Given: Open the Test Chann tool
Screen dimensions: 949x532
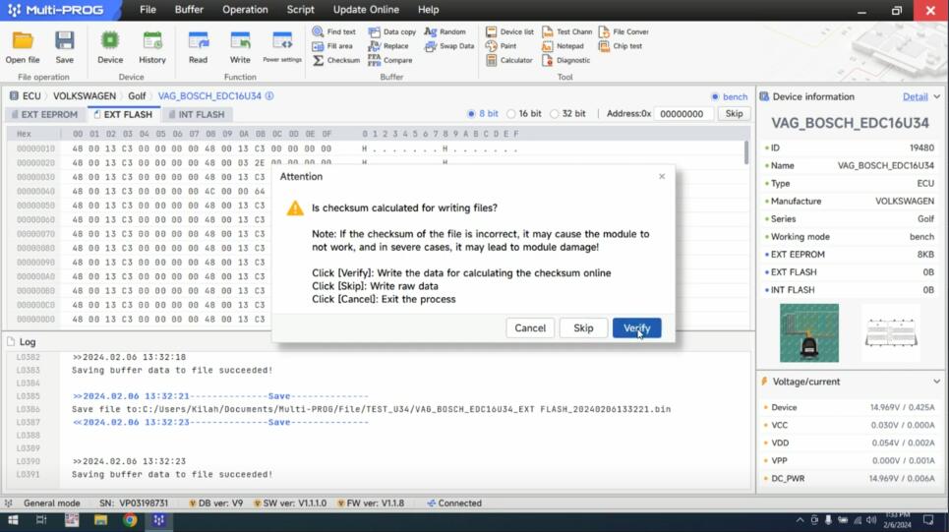Looking at the screenshot, I should (567, 31).
